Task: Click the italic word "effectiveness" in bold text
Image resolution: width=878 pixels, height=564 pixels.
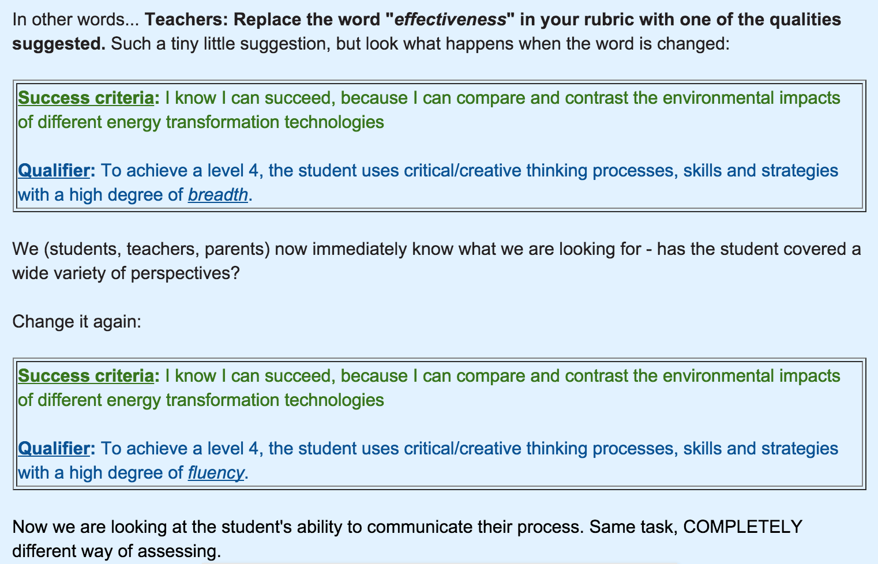Action: (x=450, y=20)
